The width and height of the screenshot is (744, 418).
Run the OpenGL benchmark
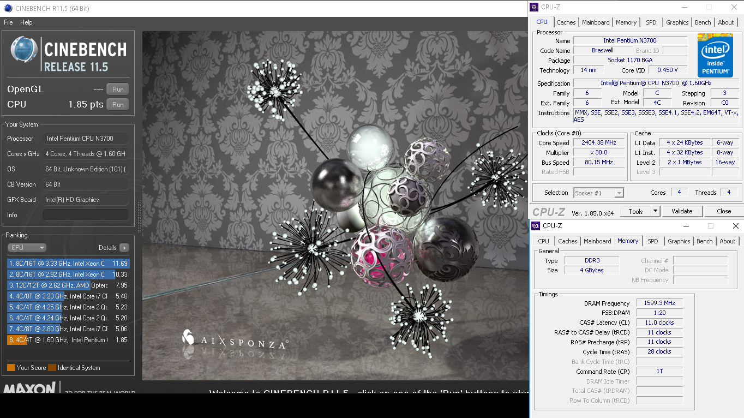tap(118, 89)
